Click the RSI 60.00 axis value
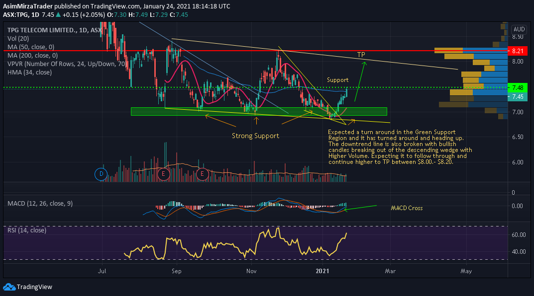 point(519,235)
